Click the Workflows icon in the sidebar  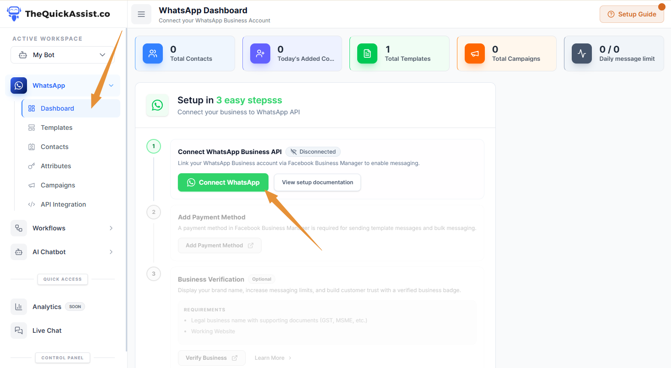[x=18, y=228]
